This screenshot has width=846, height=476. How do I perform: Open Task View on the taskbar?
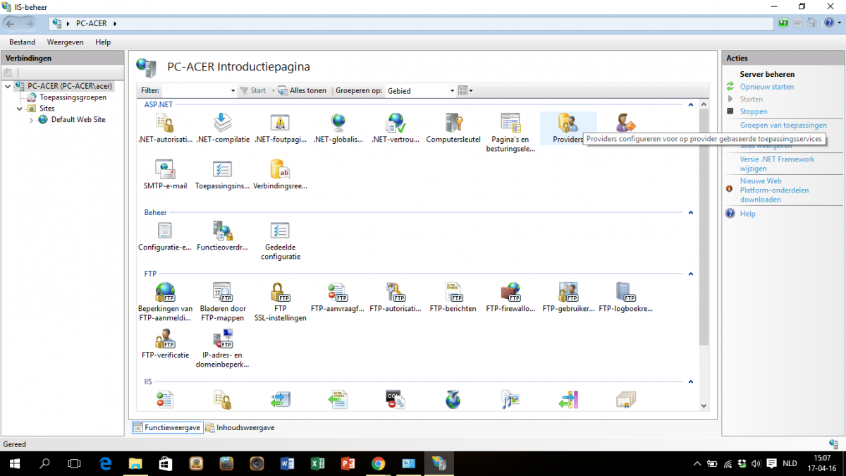pos(74,463)
